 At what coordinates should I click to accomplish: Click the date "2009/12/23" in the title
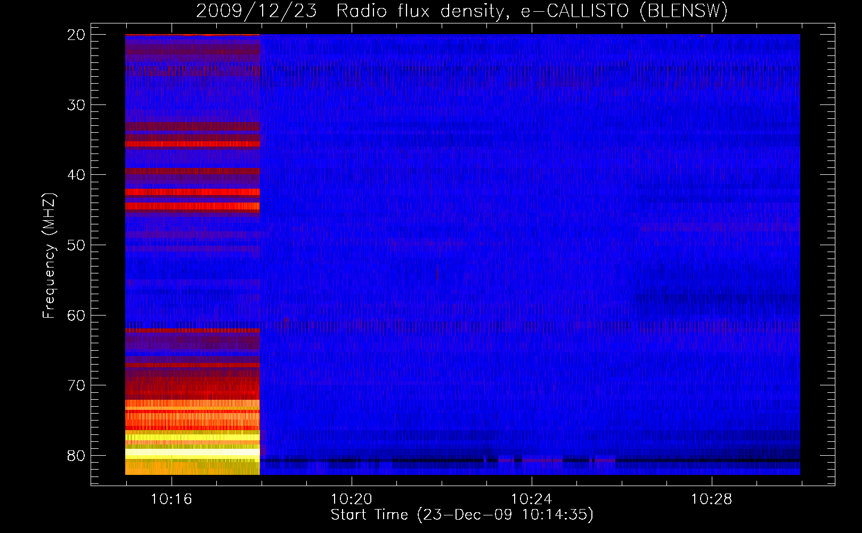256,11
